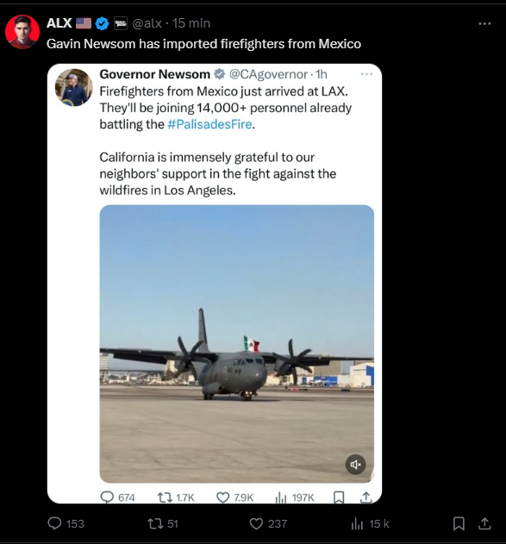Bookmark ALX's post
This screenshot has width=506, height=544.
tap(459, 523)
